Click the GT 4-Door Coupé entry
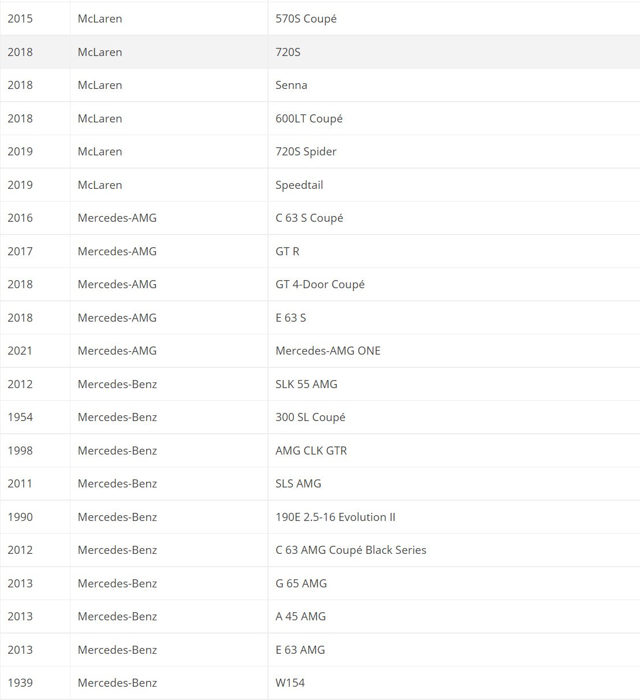 [x=320, y=284]
